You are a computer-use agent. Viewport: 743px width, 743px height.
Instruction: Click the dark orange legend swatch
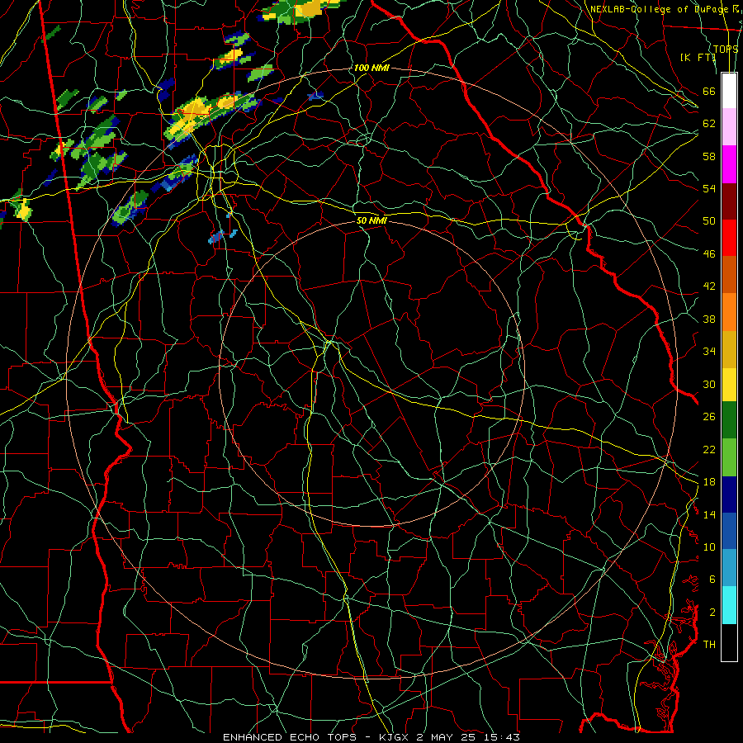pyautogui.click(x=729, y=275)
